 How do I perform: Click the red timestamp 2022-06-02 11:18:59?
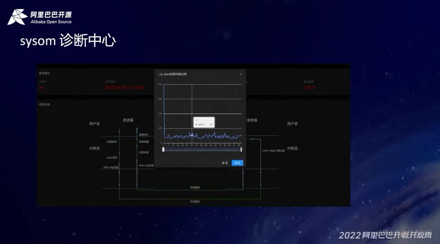(125, 87)
